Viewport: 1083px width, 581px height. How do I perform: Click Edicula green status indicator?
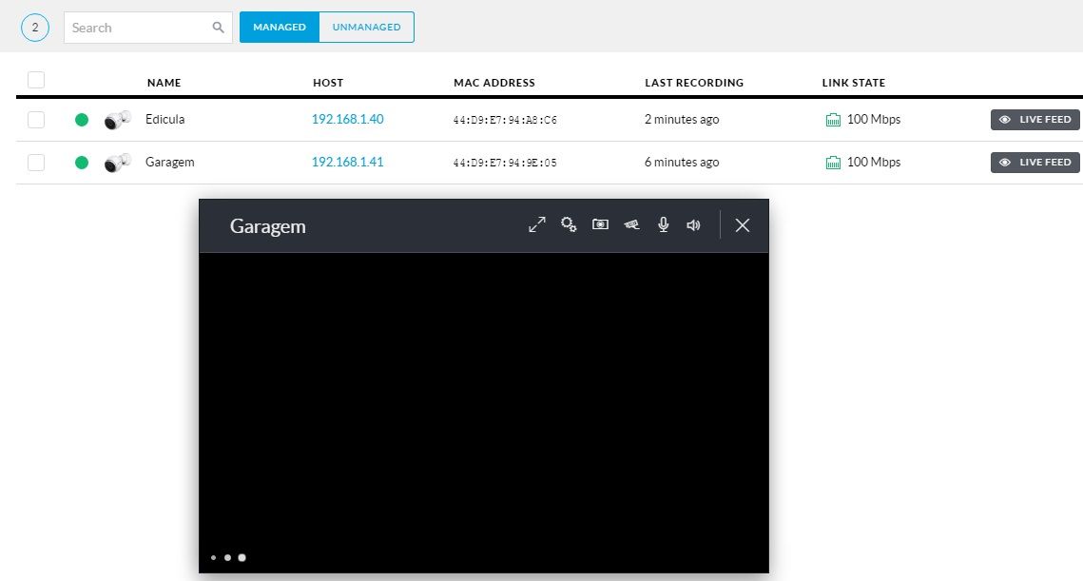coord(82,120)
